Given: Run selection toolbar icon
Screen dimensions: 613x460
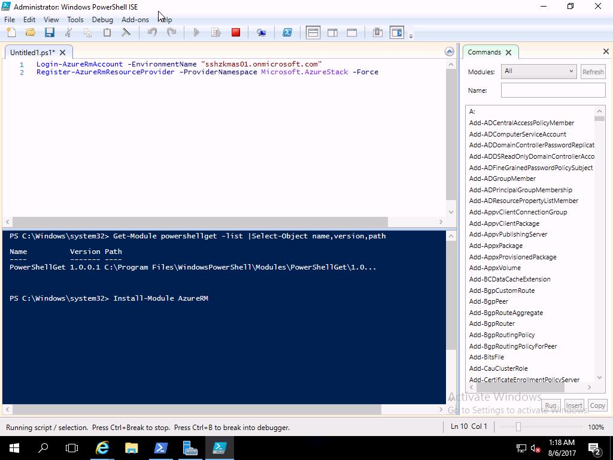Looking at the screenshot, I should tap(216, 32).
